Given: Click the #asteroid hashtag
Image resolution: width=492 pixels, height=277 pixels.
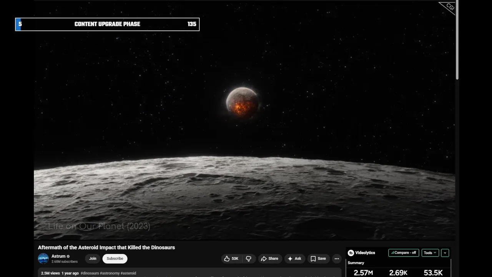Looking at the screenshot, I should click(x=128, y=273).
